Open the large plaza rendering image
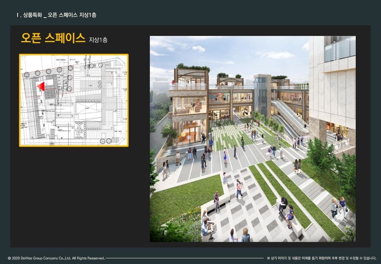381x264 pixels. (252, 139)
